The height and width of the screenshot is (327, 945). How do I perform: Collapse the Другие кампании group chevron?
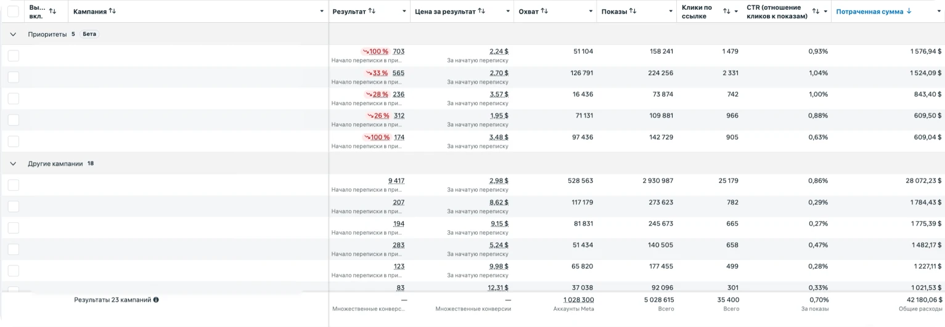(x=13, y=164)
